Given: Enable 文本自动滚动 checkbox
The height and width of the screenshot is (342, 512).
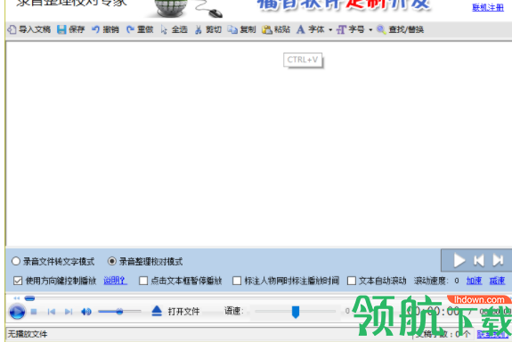Looking at the screenshot, I should pyautogui.click(x=352, y=281).
